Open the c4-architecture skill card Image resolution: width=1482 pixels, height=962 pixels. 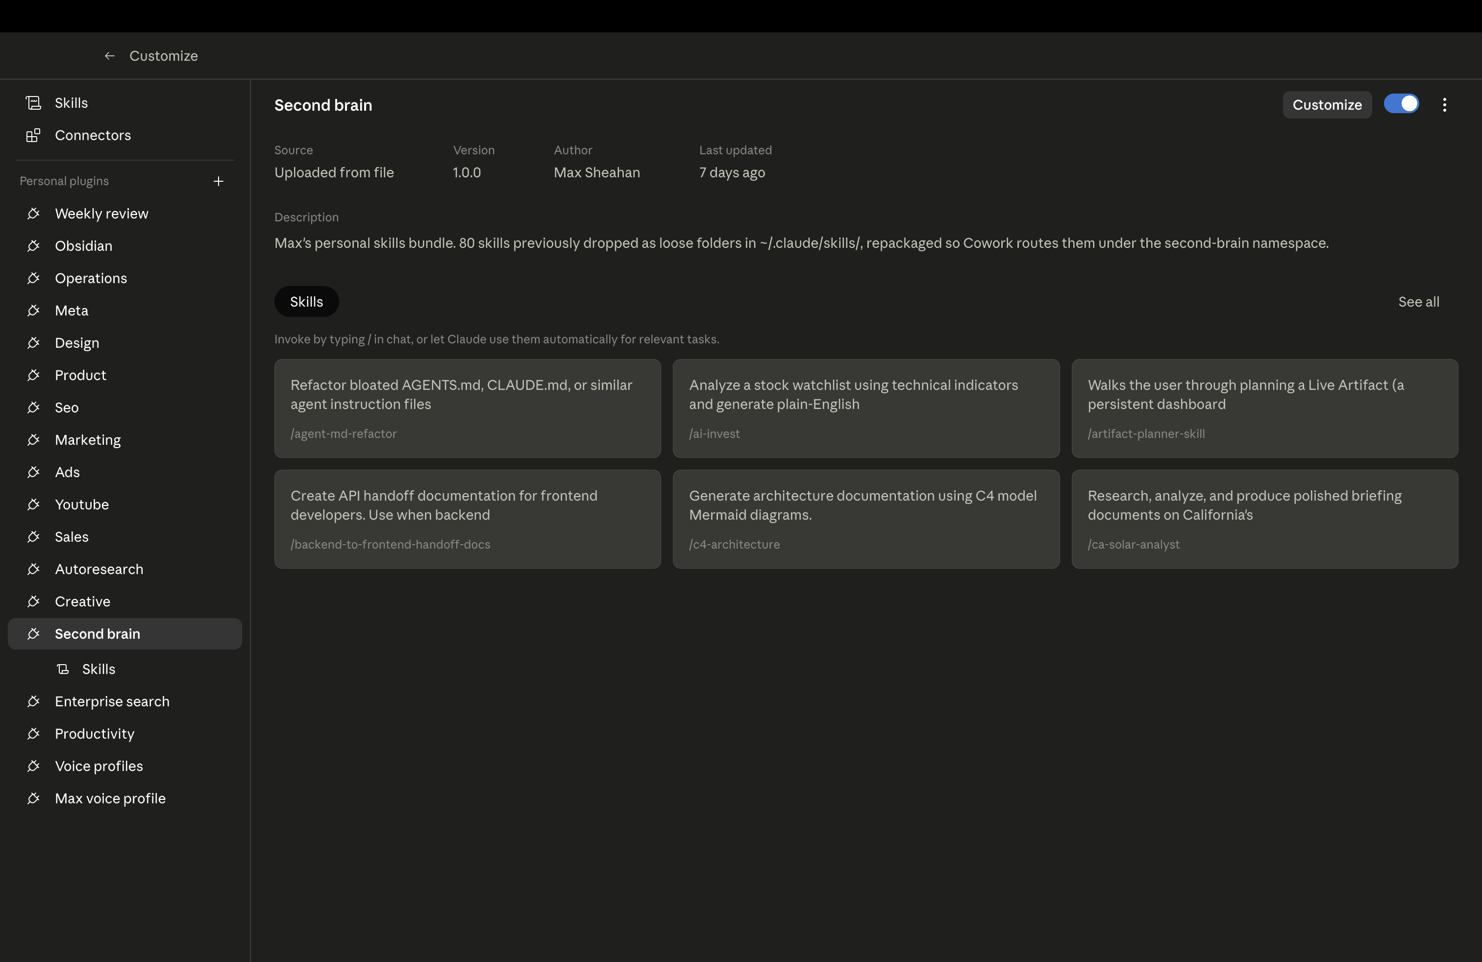pos(866,519)
